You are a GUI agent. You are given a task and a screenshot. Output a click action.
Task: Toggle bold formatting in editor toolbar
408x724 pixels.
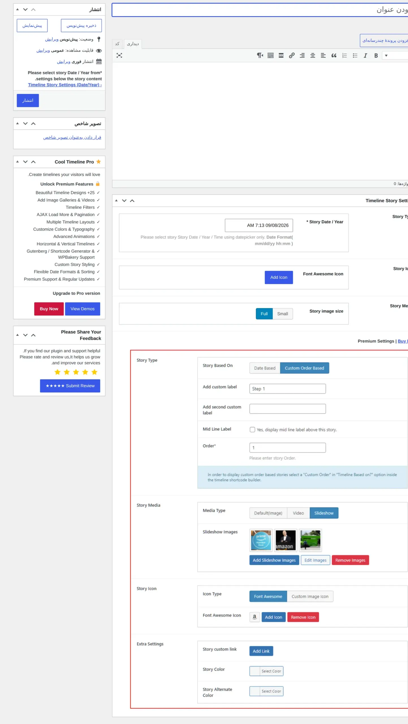click(376, 56)
